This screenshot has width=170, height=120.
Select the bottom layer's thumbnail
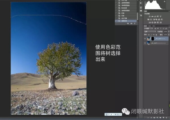point(148,43)
